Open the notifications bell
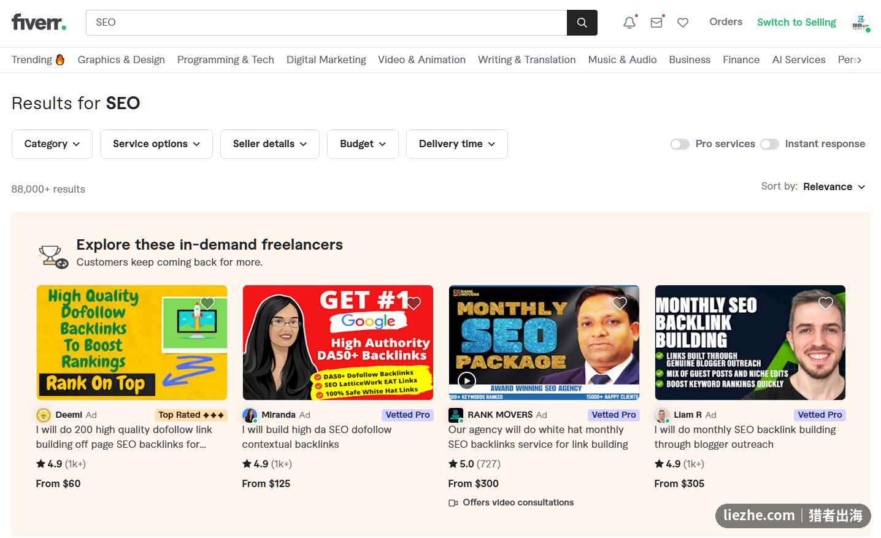The height and width of the screenshot is (538, 881). click(629, 23)
